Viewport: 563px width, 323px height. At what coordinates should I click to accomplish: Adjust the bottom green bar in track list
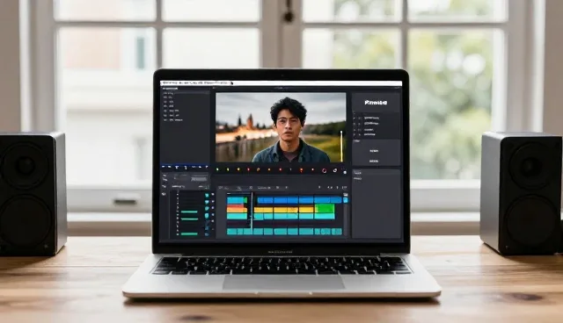pyautogui.click(x=189, y=233)
